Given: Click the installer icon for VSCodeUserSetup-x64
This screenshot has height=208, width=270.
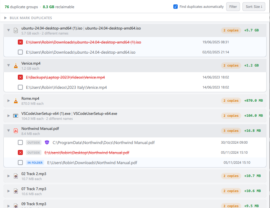Looking at the screenshot, I should pyautogui.click(x=16, y=116).
